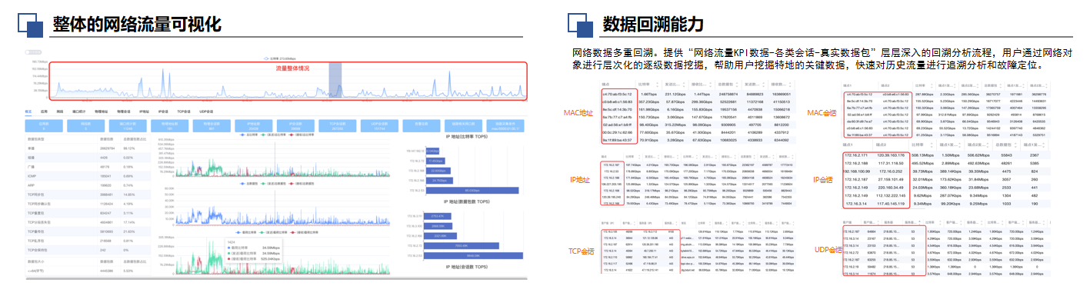Switch to the IP地址 tab
The width and height of the screenshot is (1090, 306).
coord(144,111)
